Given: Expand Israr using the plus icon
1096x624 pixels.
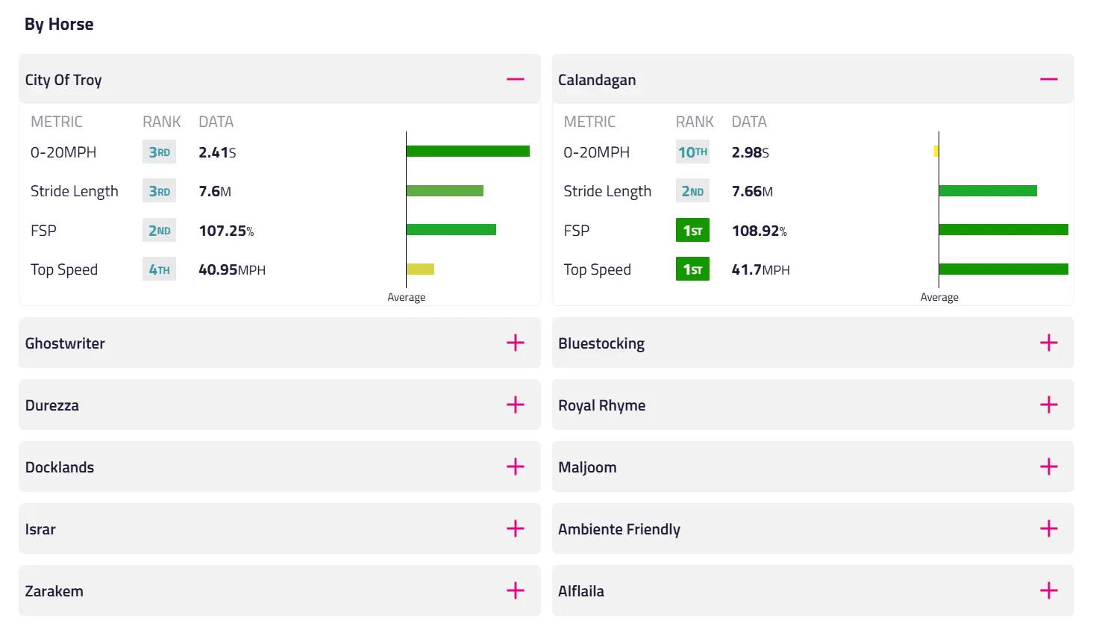Looking at the screenshot, I should point(516,528).
